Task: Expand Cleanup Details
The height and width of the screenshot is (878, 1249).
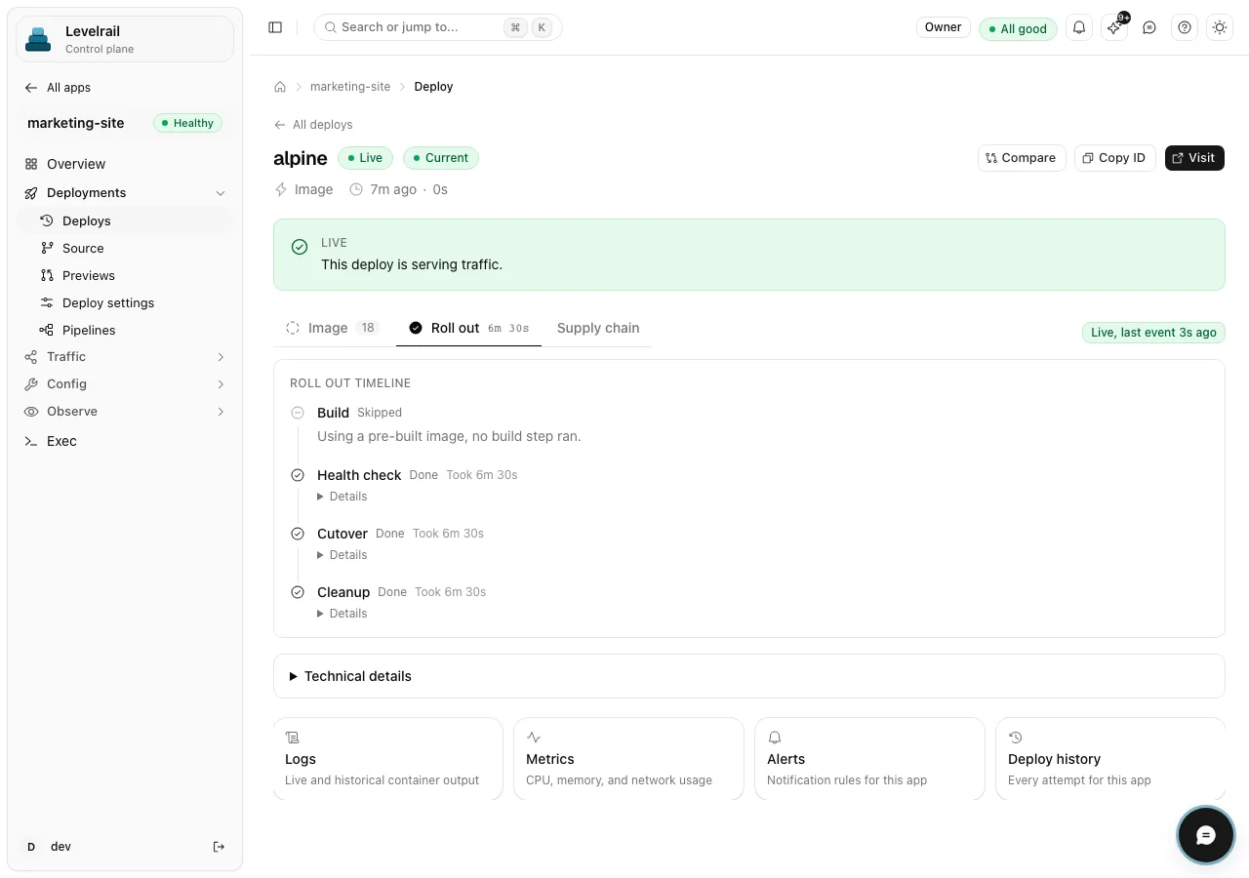Action: (x=342, y=614)
